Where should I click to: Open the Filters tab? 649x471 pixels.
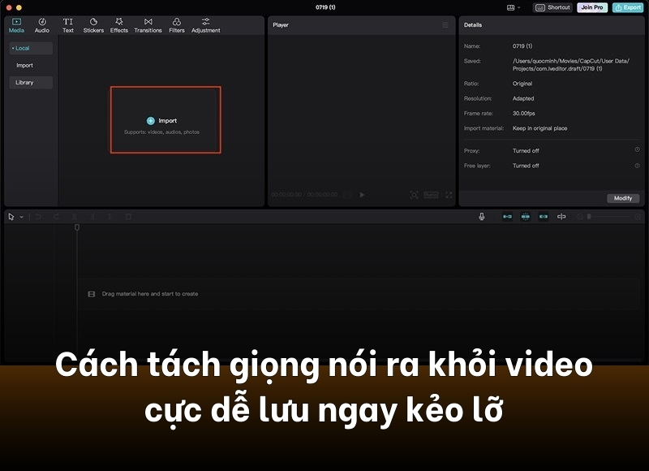[x=177, y=25]
